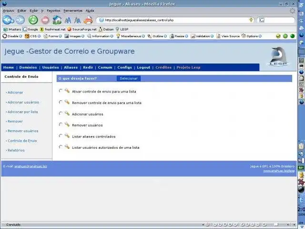Screen dimensions: 305x229
Task: Click the Remover sidebar link
Action: point(15,121)
